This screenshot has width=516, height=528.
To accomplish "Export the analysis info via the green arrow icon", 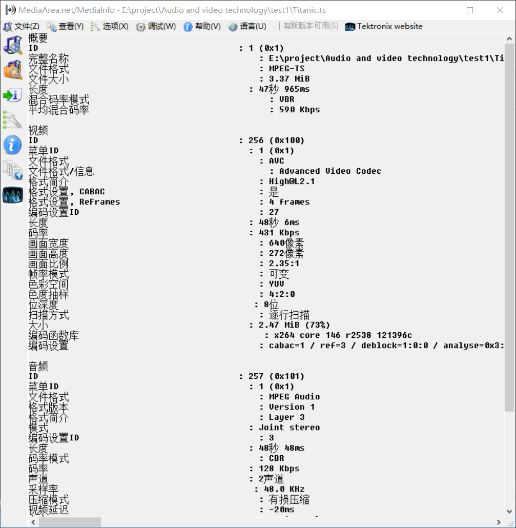I will tap(12, 95).
